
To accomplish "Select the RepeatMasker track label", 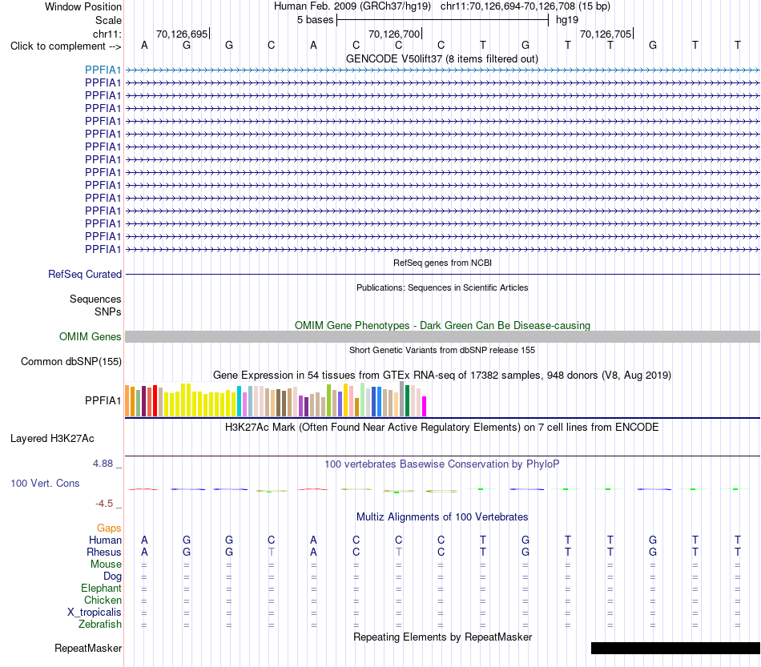I will pyautogui.click(x=88, y=649).
